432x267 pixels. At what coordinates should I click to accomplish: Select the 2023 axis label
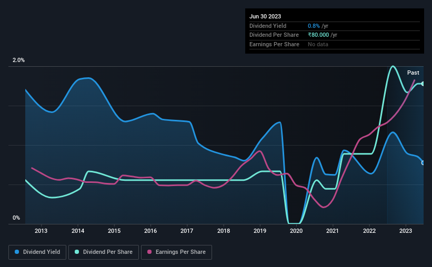[406, 231]
